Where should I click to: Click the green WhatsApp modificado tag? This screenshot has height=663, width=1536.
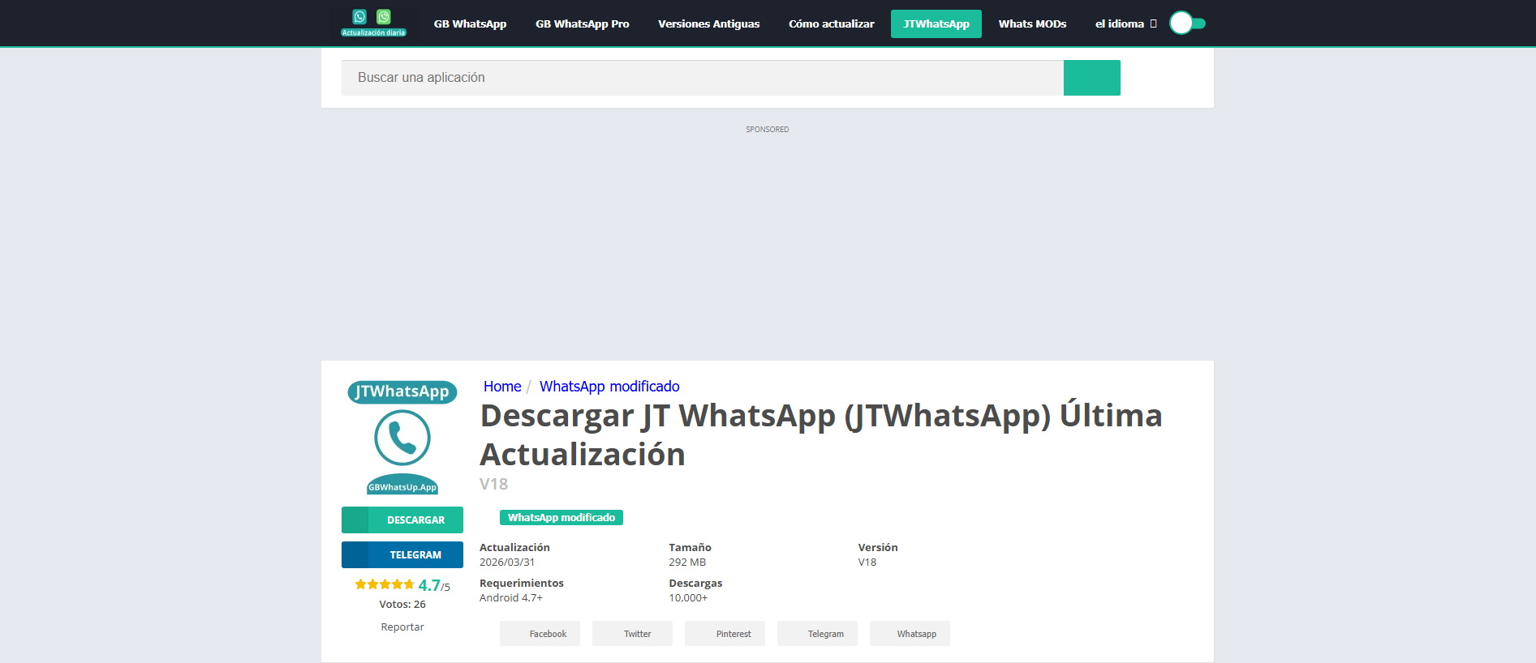pos(561,517)
